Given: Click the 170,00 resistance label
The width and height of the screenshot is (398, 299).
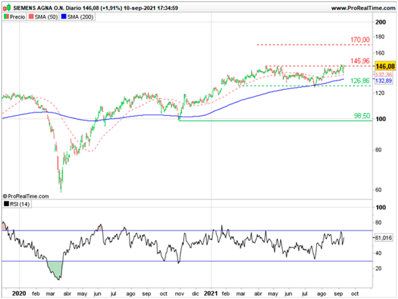Looking at the screenshot, I should pos(360,40).
